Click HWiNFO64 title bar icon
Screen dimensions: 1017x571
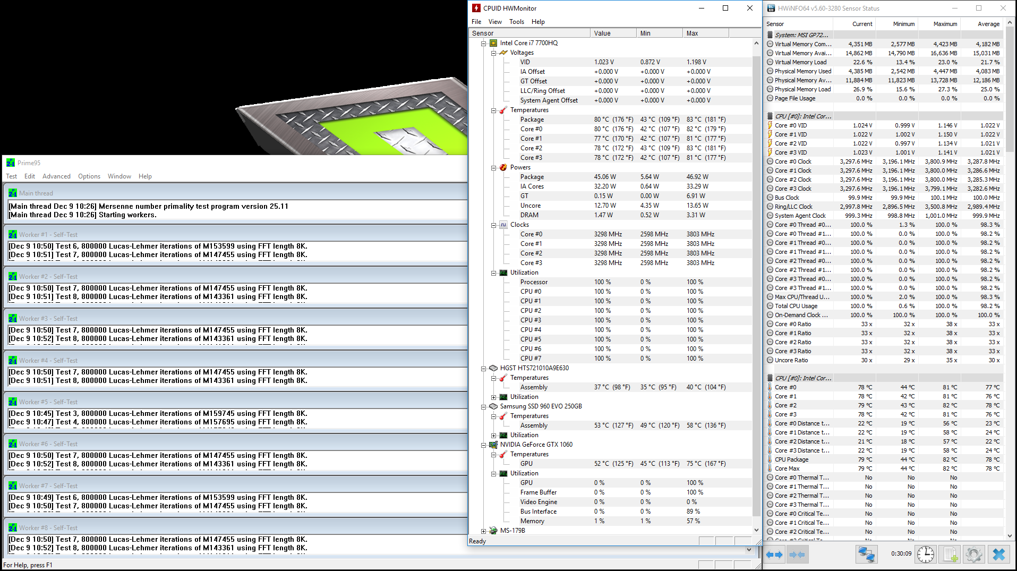[x=771, y=8]
